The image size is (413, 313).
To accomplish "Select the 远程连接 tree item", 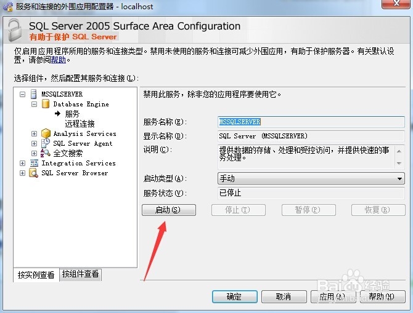I will click(x=80, y=124).
